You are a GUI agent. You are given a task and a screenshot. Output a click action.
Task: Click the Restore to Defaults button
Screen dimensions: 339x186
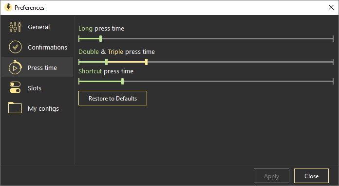113,98
